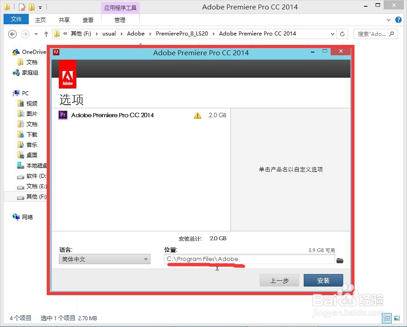Open the address bar history dropdown

(x=332, y=33)
